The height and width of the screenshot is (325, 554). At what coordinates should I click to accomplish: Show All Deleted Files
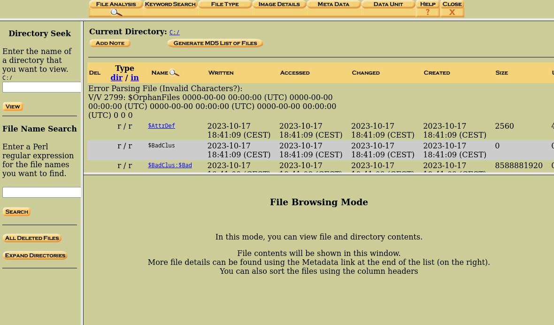[x=32, y=238]
